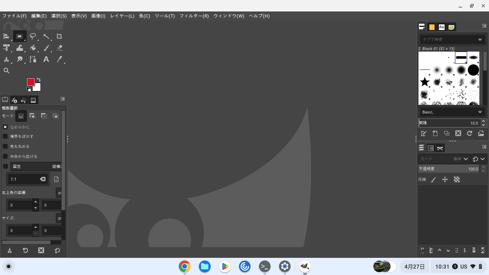Screen dimensions: 489x275
Task: Pick the Eraser tool
Action: click(x=59, y=48)
